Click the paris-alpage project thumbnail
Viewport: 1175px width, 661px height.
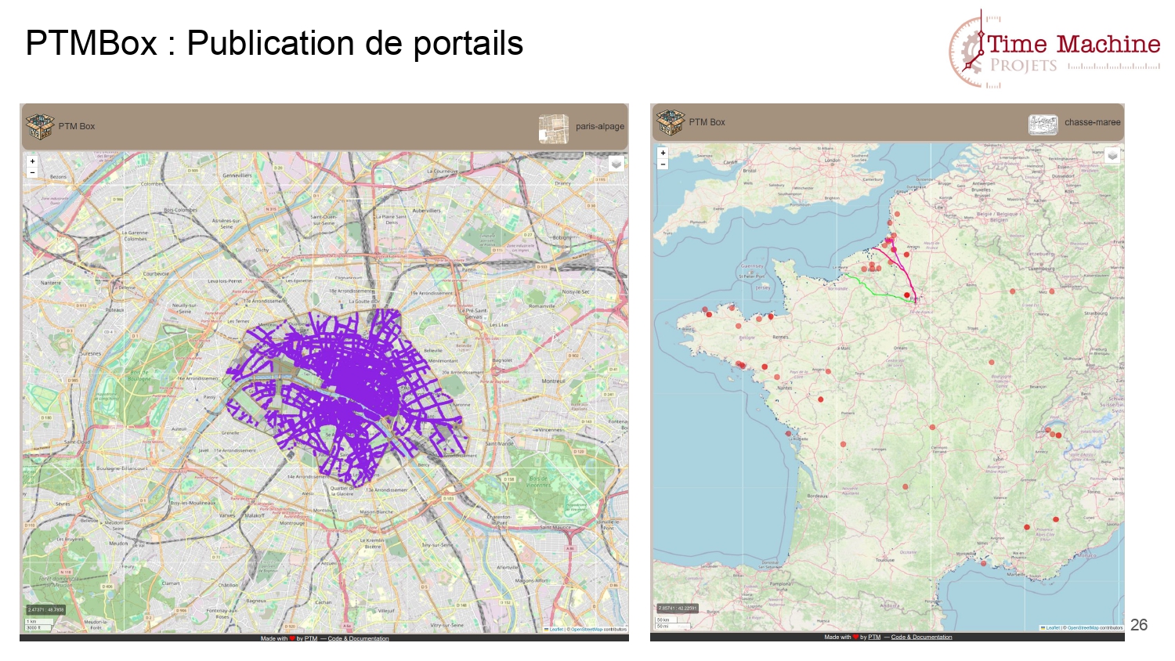554,128
